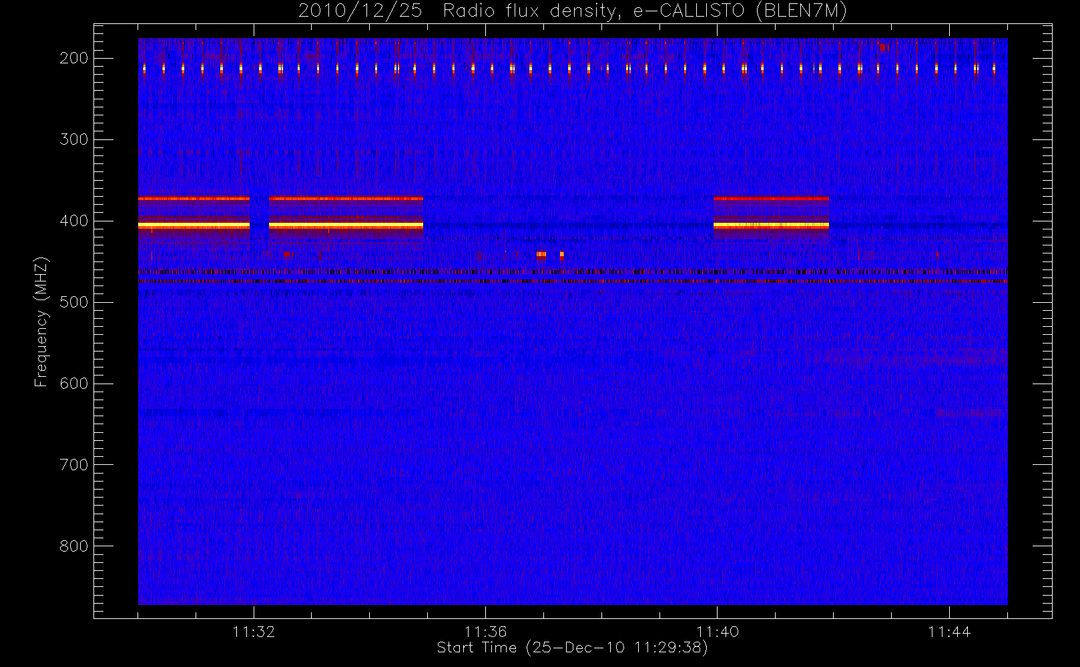Viewport: 1080px width, 667px height.
Task: Click the 11:36 time tick label
Action: (x=485, y=632)
